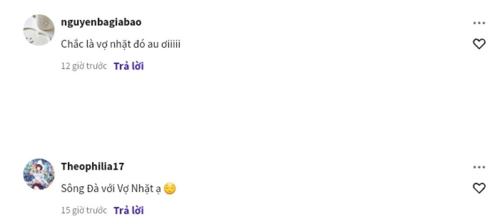Open nguyenbagiabao's profile picture
The image size is (504, 224).
click(39, 30)
